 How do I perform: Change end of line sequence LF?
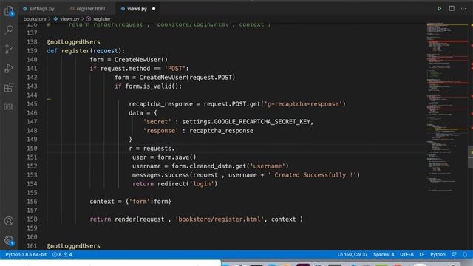point(422,254)
